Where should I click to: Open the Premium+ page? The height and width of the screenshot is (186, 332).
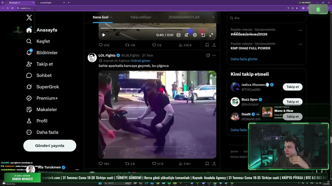point(42,98)
